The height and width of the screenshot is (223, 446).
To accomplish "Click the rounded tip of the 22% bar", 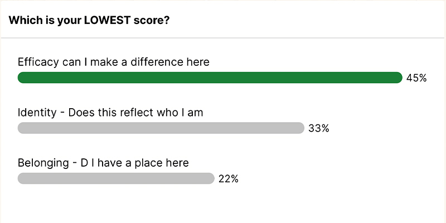I will (x=210, y=178).
